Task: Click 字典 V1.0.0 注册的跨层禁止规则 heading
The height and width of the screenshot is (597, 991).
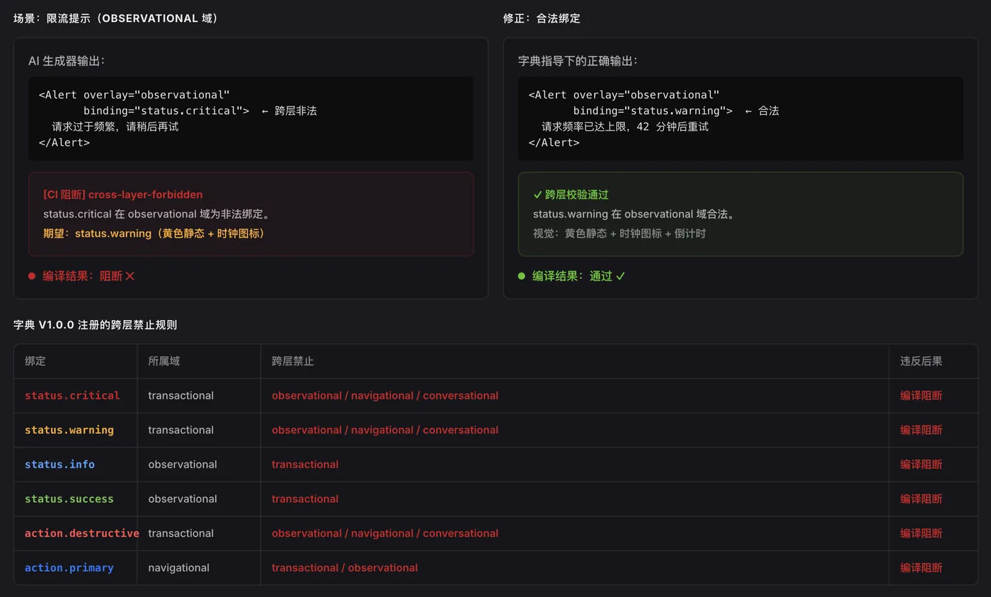Action: (x=95, y=325)
